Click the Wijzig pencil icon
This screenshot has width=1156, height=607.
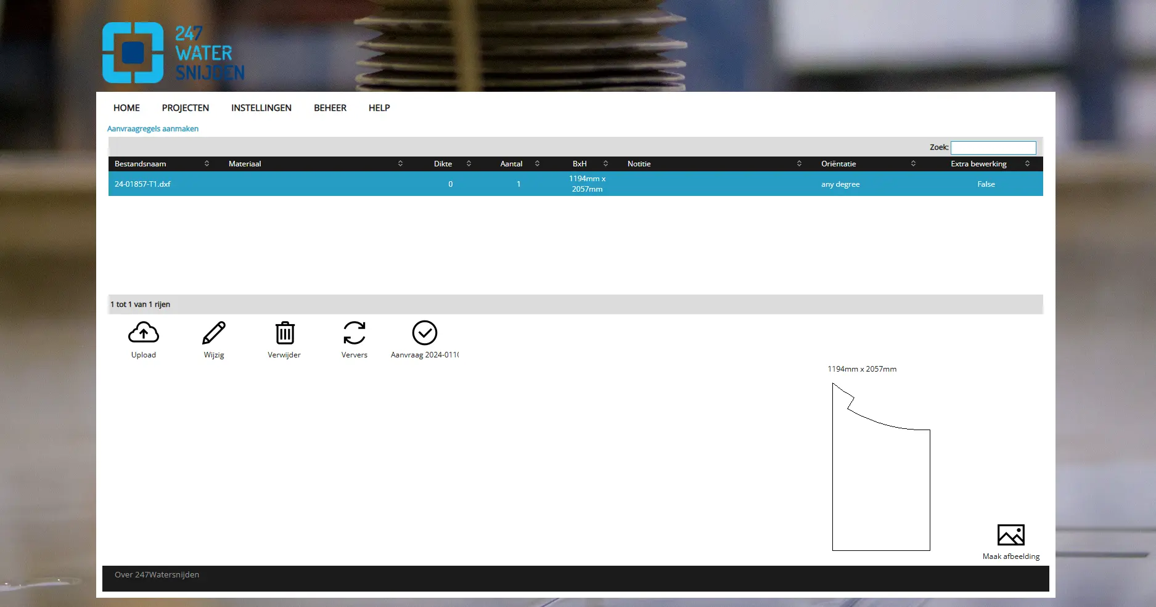coord(214,333)
